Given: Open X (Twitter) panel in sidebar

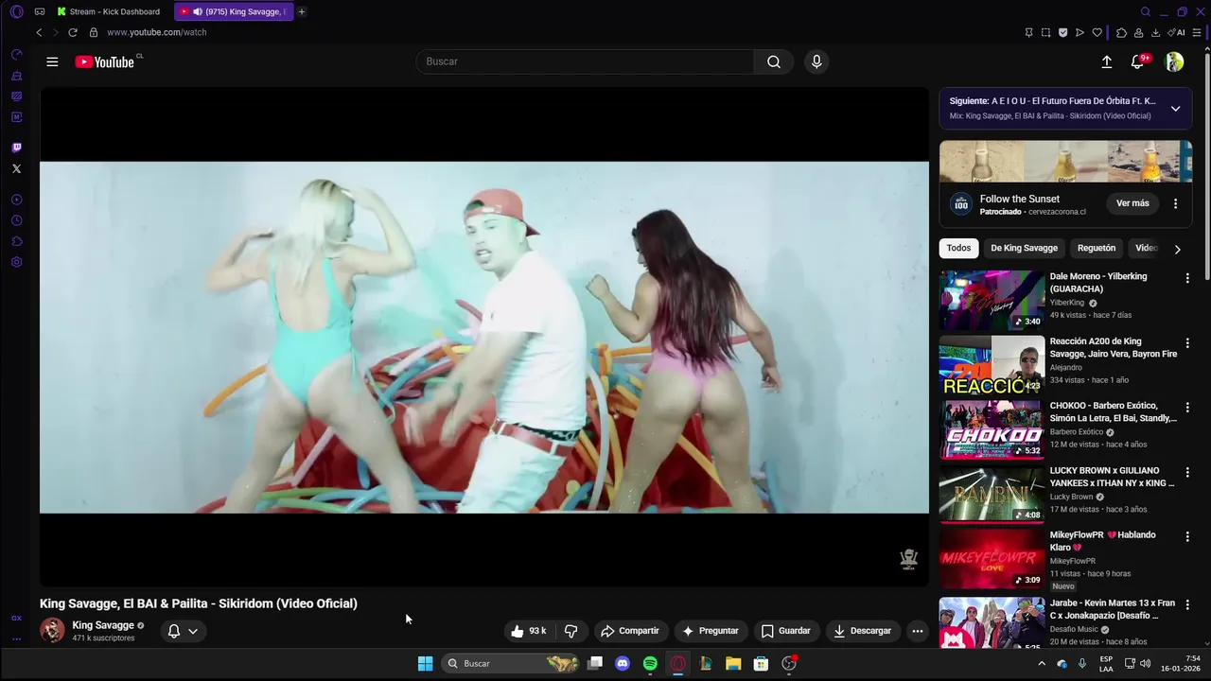Looking at the screenshot, I should (16, 168).
